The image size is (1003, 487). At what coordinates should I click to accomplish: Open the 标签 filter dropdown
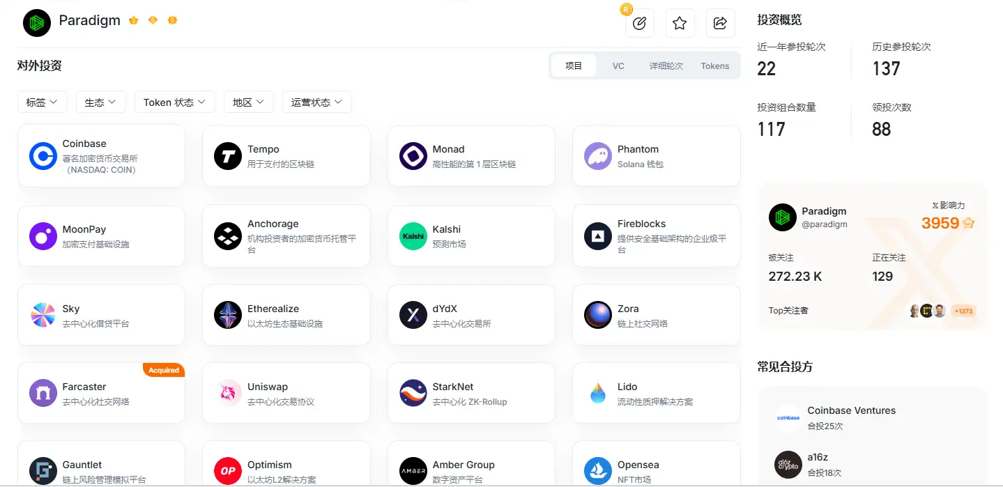42,102
